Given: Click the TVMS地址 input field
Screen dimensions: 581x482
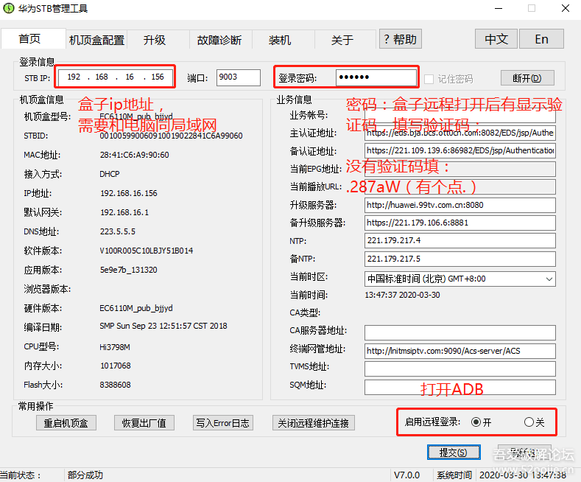Looking at the screenshot, I should coord(459,369).
